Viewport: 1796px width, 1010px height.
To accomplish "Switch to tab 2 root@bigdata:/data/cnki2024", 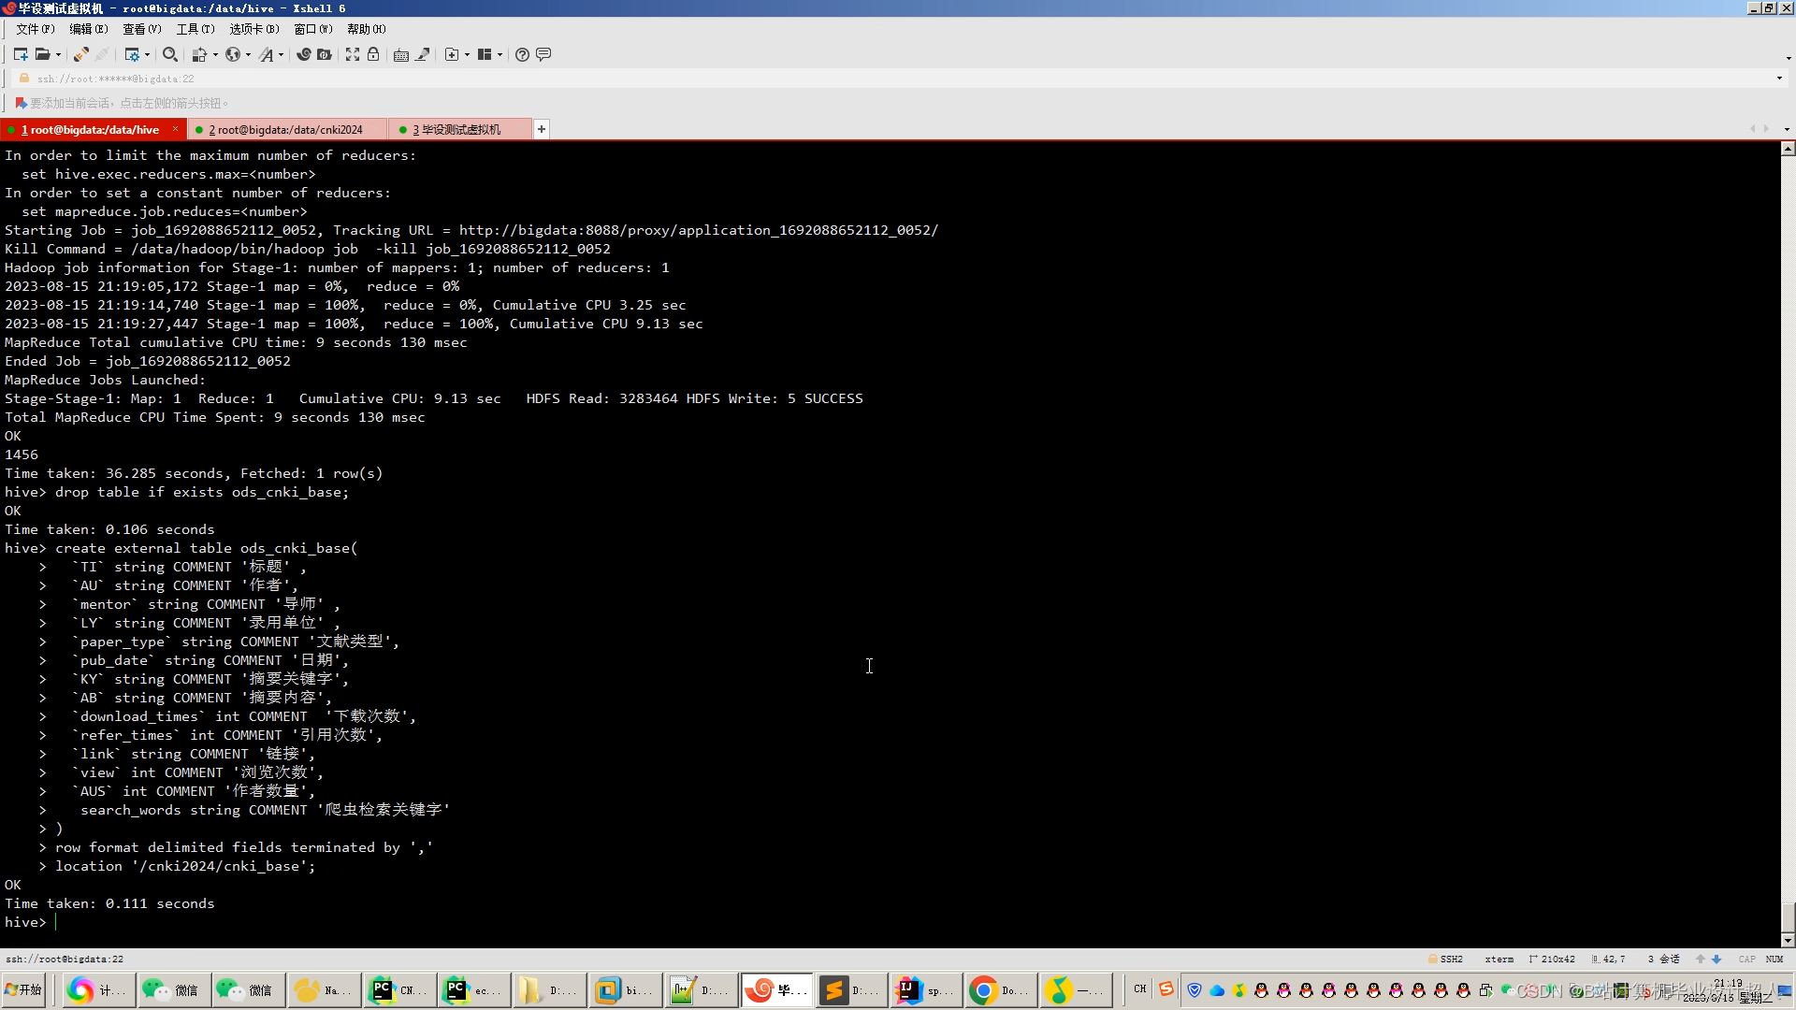I will pyautogui.click(x=285, y=130).
